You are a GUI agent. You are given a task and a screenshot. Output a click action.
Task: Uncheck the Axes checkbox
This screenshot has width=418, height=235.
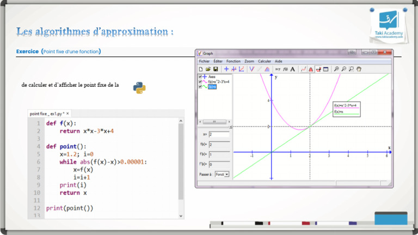pos(200,77)
